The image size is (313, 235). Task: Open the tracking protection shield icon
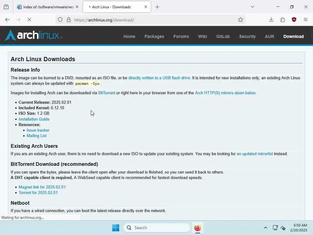pos(60,20)
